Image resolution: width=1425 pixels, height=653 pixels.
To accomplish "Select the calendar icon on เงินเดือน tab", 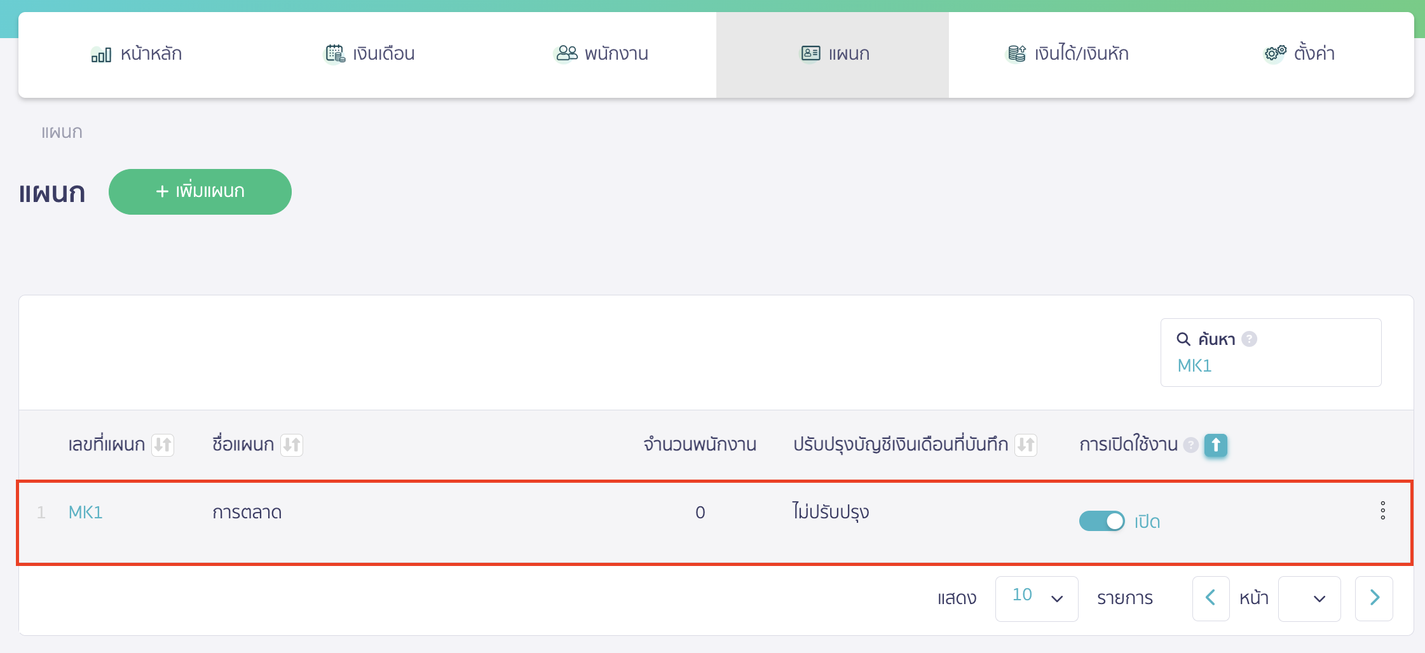I will point(333,53).
